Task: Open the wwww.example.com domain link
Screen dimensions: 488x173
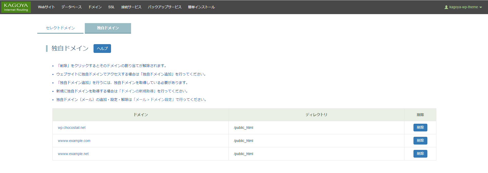Action: tap(74, 141)
